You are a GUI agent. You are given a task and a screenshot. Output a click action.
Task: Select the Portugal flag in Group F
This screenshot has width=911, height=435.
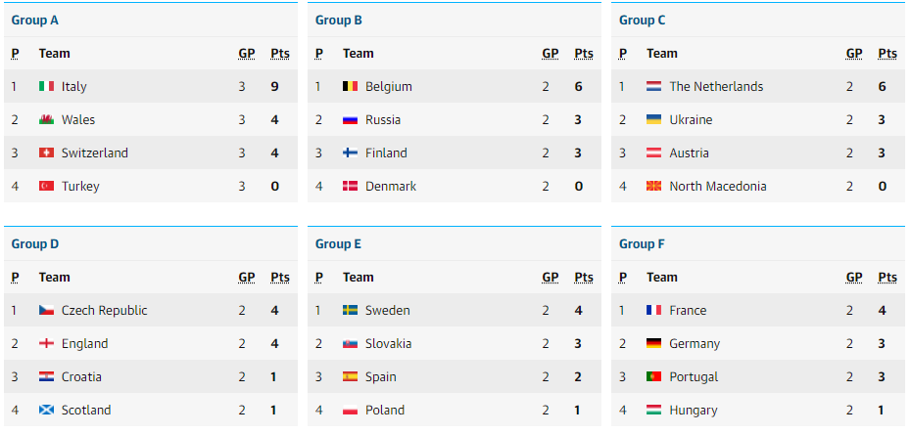click(x=654, y=376)
